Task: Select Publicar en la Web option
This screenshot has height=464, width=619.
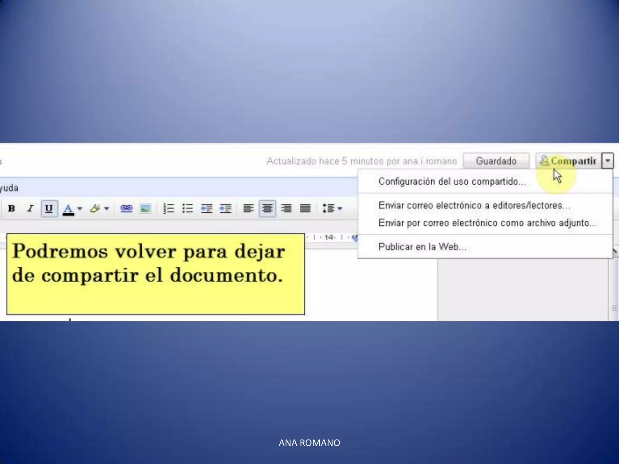Action: (422, 247)
